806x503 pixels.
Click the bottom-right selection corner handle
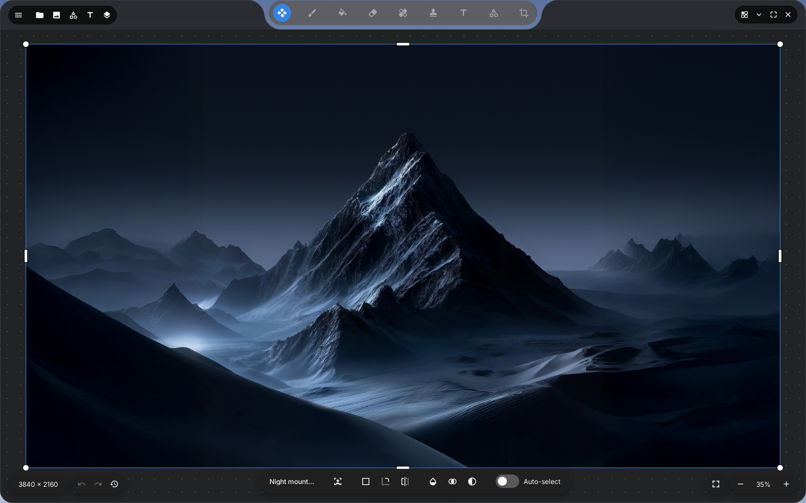(780, 468)
